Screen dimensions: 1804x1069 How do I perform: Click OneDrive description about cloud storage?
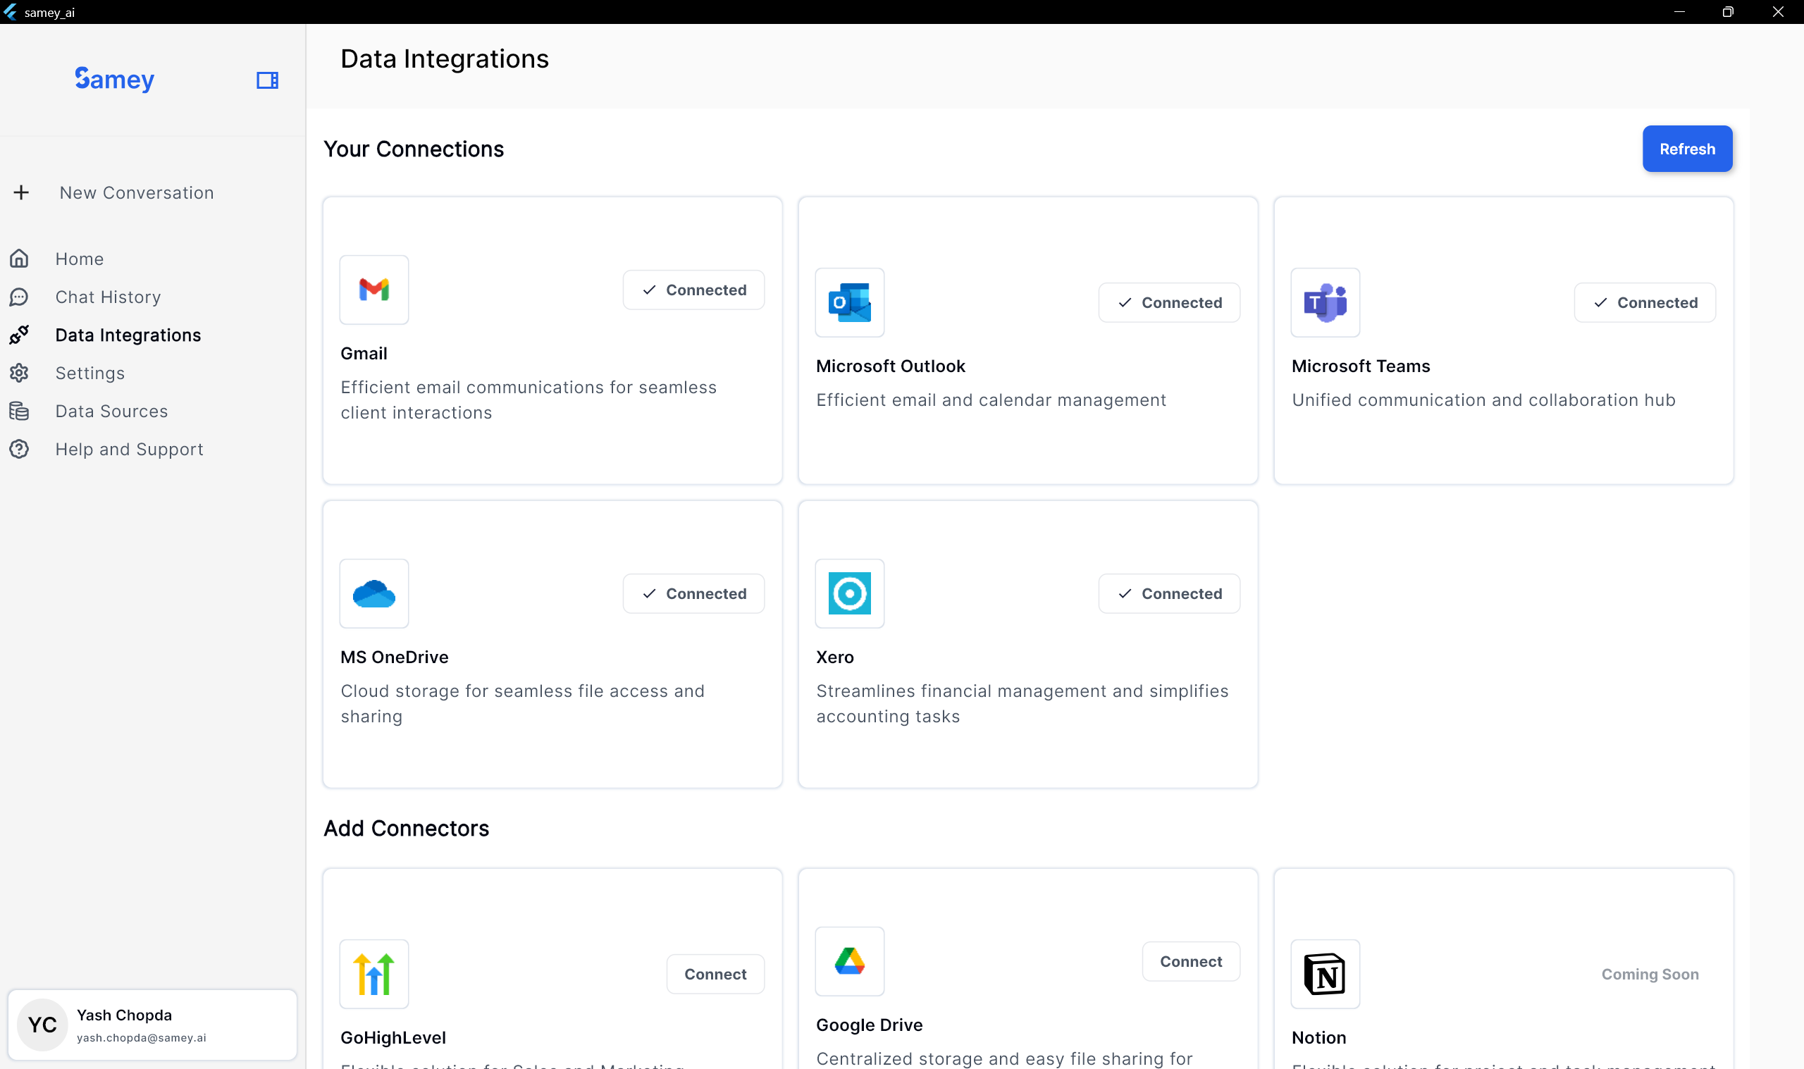pos(522,704)
